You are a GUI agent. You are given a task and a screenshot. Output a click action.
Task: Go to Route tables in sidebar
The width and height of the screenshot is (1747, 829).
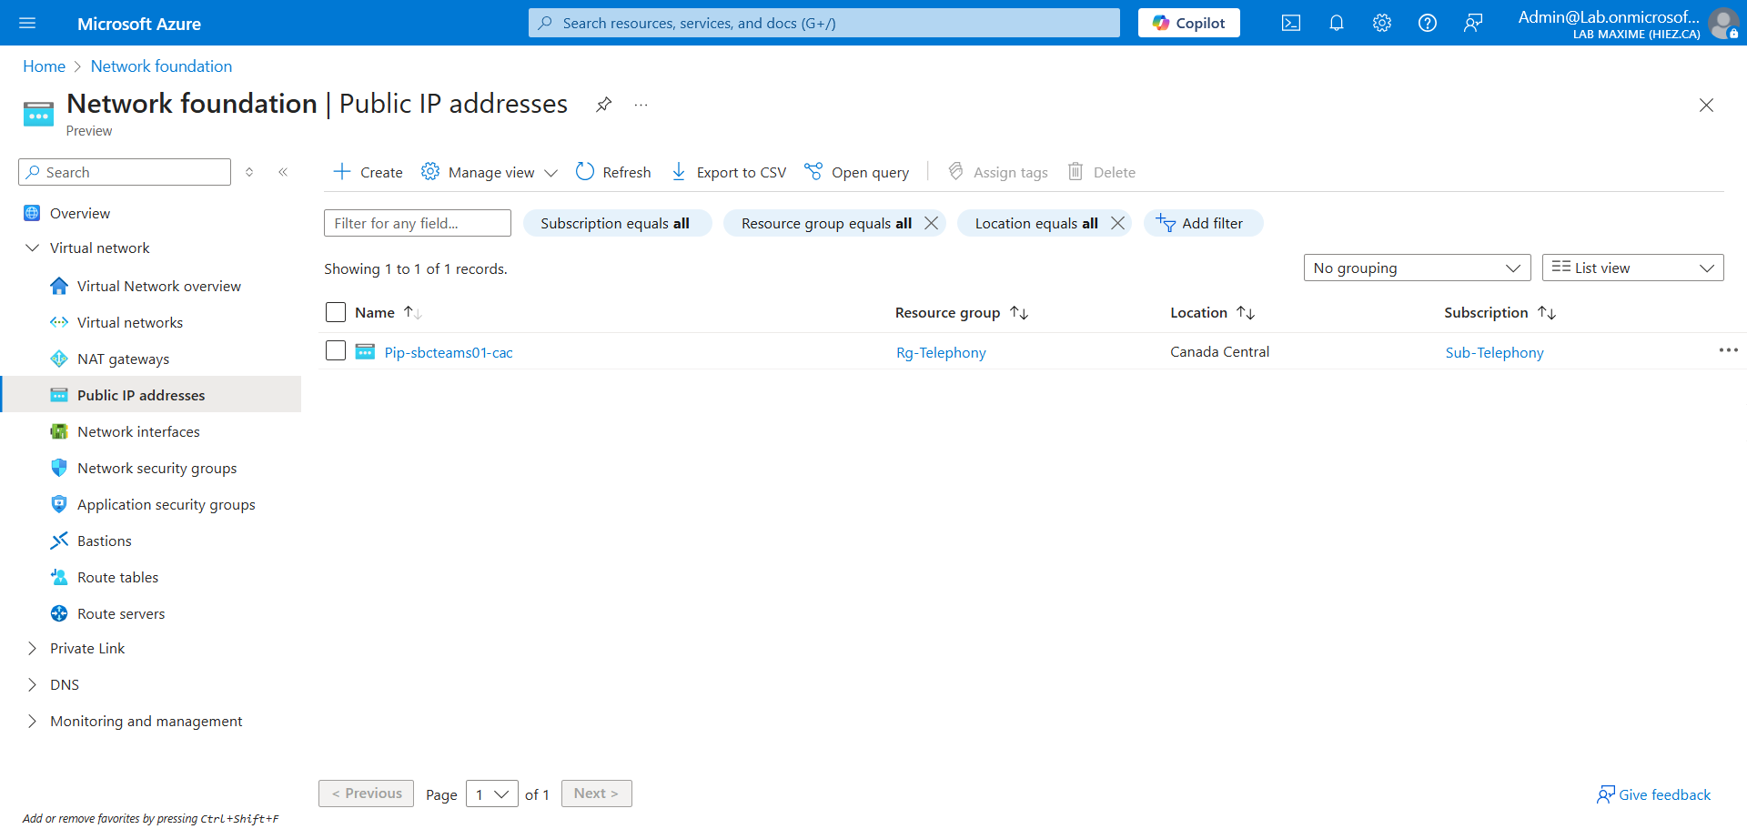(117, 577)
